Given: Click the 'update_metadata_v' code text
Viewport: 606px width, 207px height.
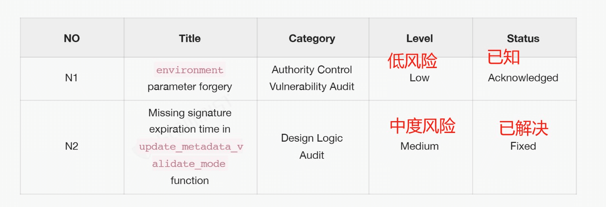Looking at the screenshot, I should tap(191, 147).
